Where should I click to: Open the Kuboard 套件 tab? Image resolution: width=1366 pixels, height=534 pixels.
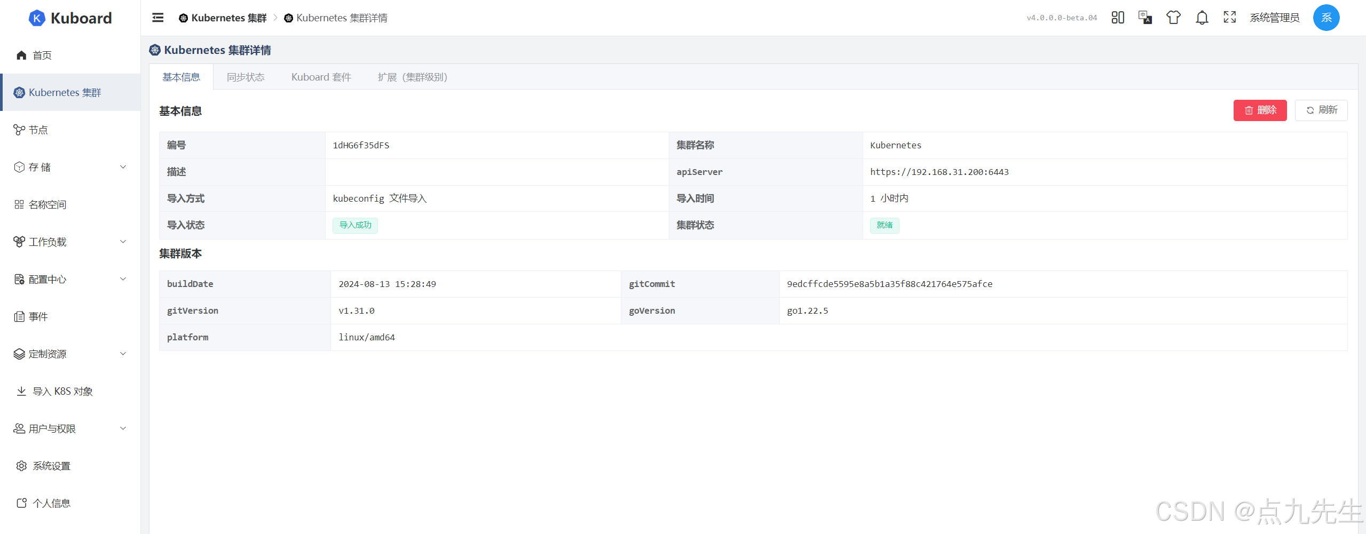coord(321,77)
